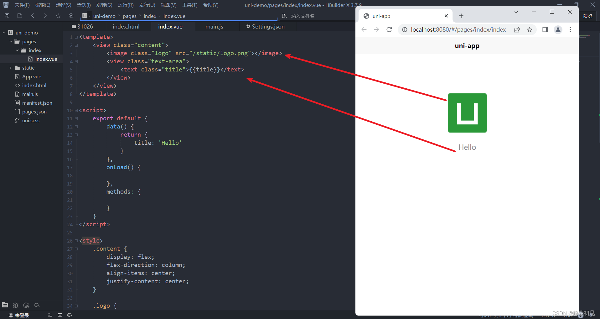
Task: Collapse the uni-demo project root
Action: click(4, 33)
